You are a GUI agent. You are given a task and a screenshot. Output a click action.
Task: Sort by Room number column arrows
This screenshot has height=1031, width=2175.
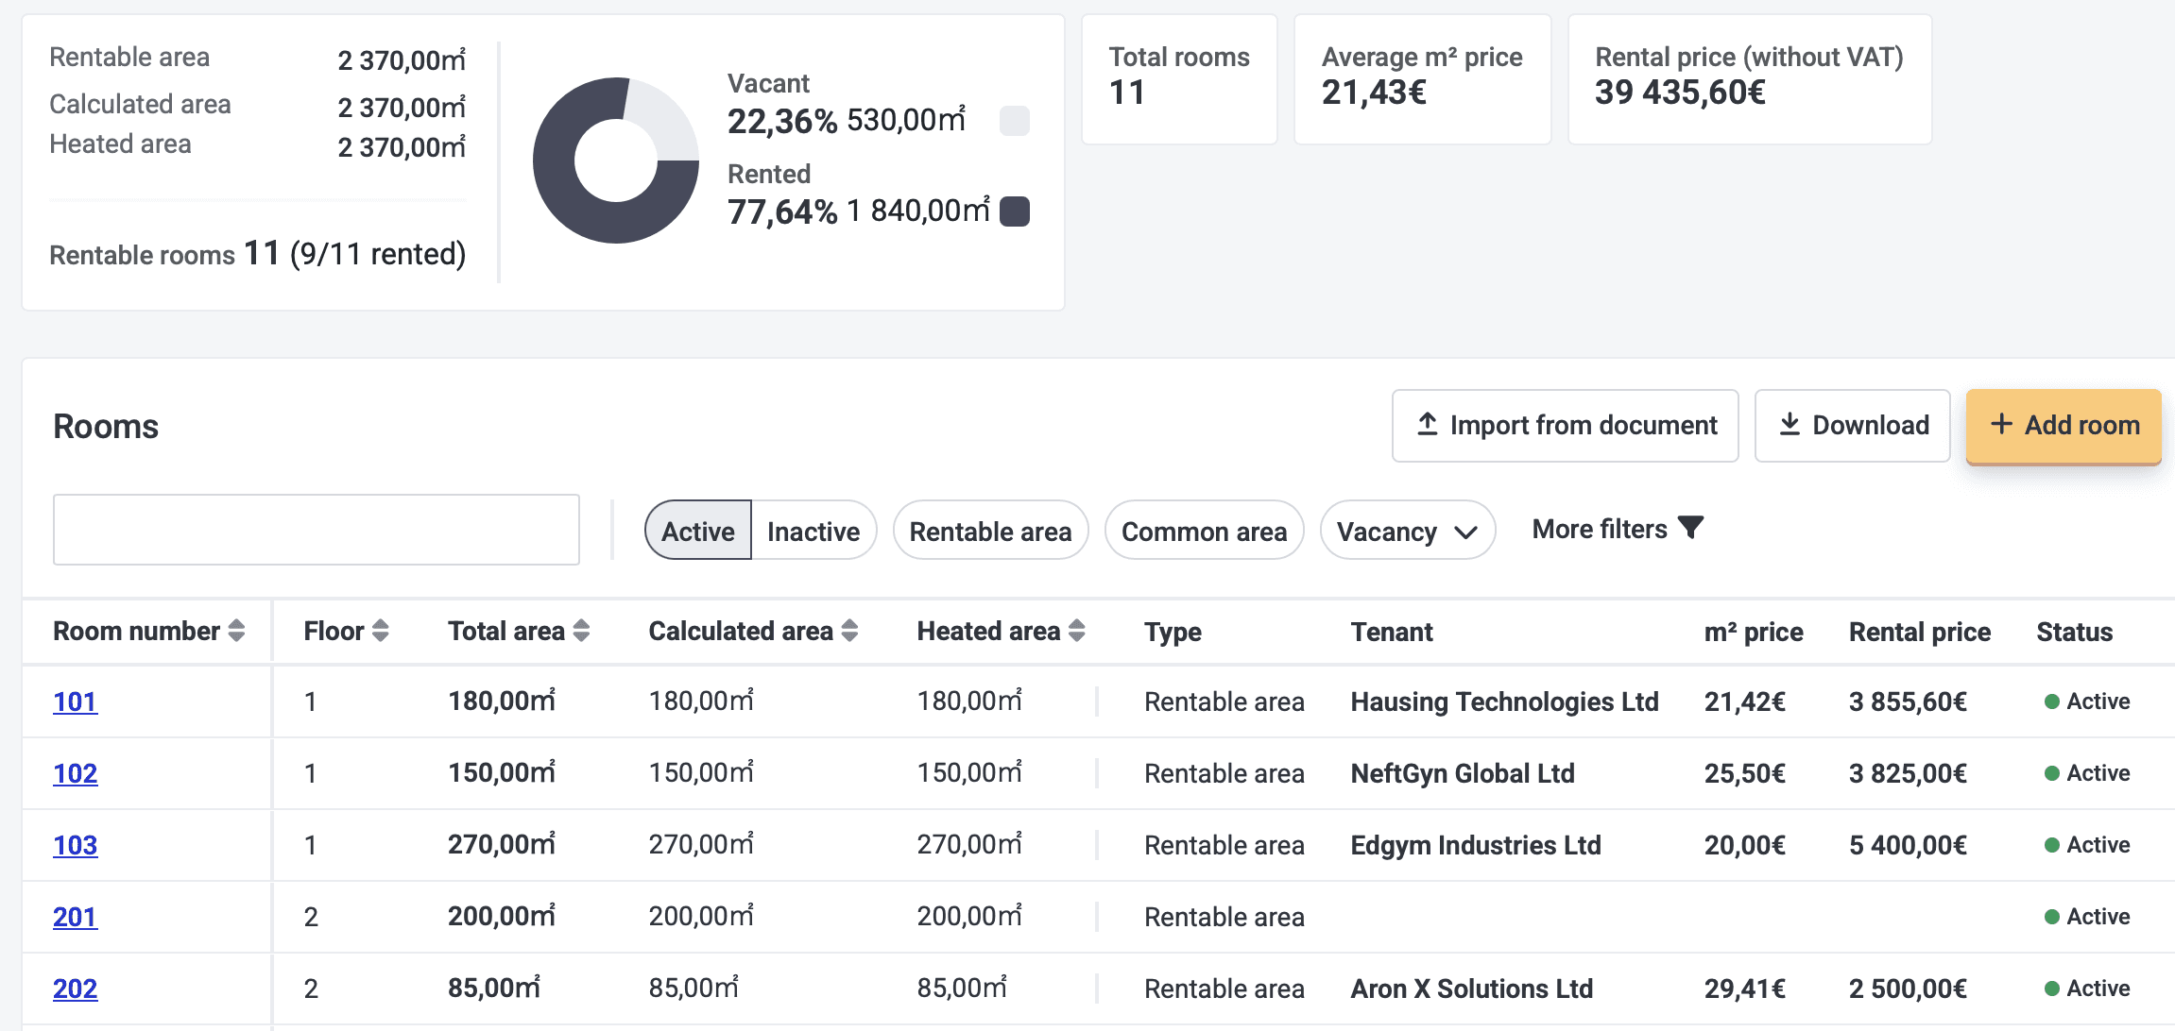click(x=236, y=631)
